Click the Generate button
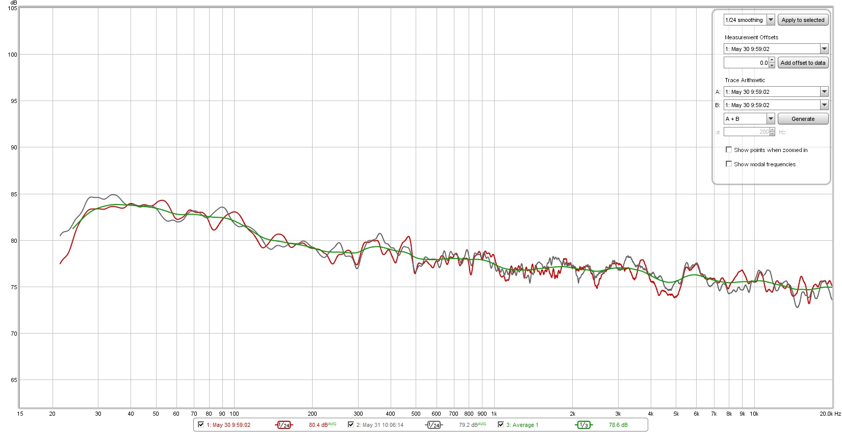Image resolution: width=842 pixels, height=432 pixels. [x=803, y=119]
